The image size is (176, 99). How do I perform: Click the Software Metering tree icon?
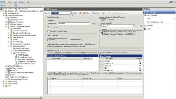[9, 68]
